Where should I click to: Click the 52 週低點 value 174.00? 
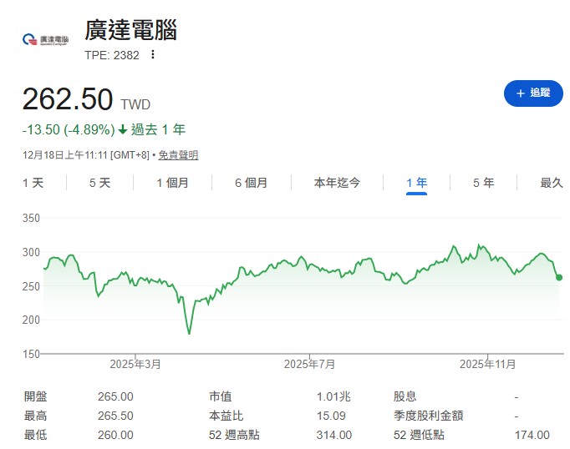tap(532, 435)
